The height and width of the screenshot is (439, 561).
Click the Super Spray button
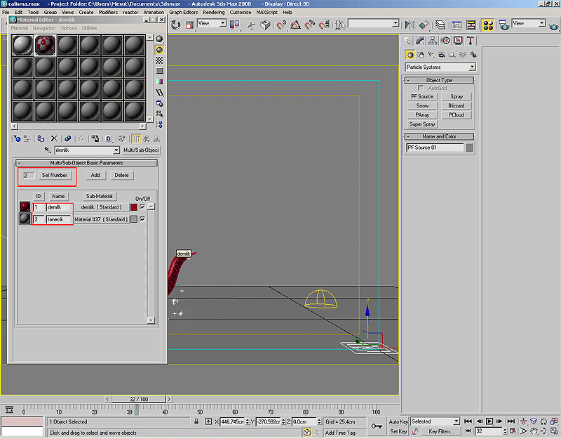click(422, 124)
